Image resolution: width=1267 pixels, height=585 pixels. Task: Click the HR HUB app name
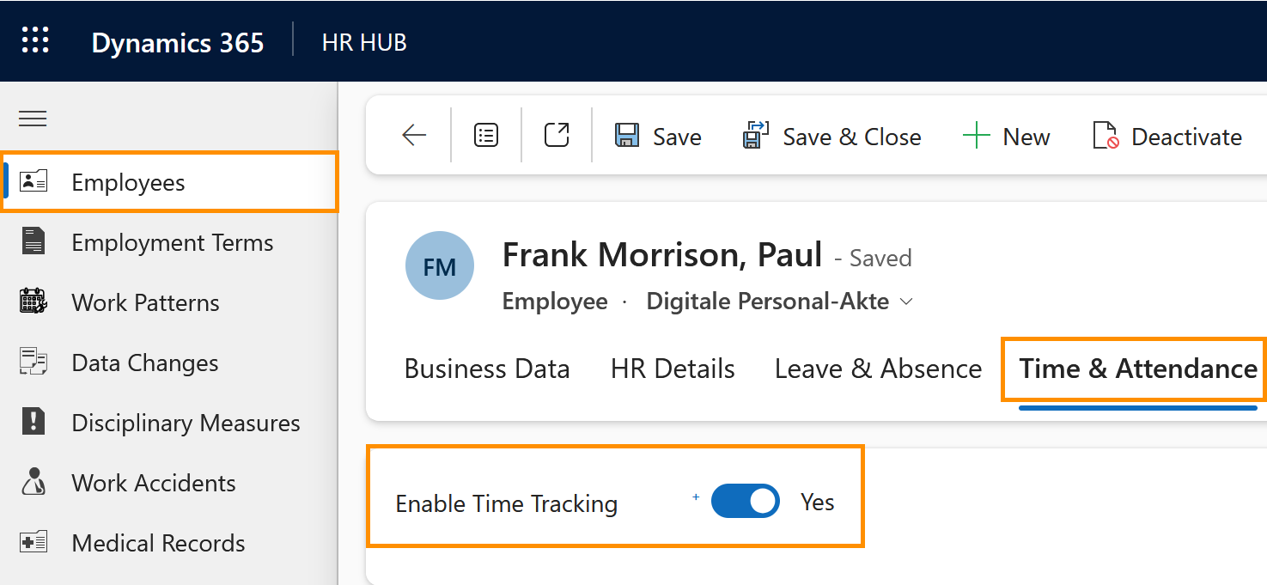click(x=364, y=42)
